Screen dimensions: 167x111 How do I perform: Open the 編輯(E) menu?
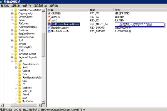16,6
